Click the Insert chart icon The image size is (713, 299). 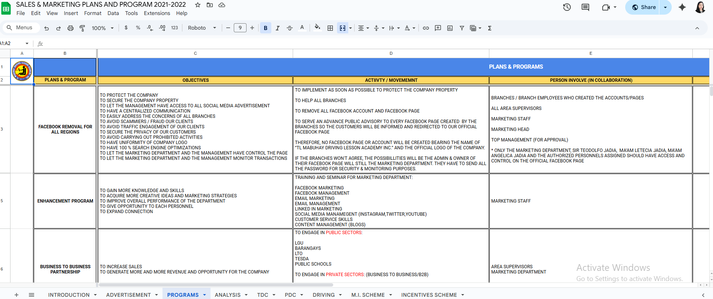(x=450, y=28)
